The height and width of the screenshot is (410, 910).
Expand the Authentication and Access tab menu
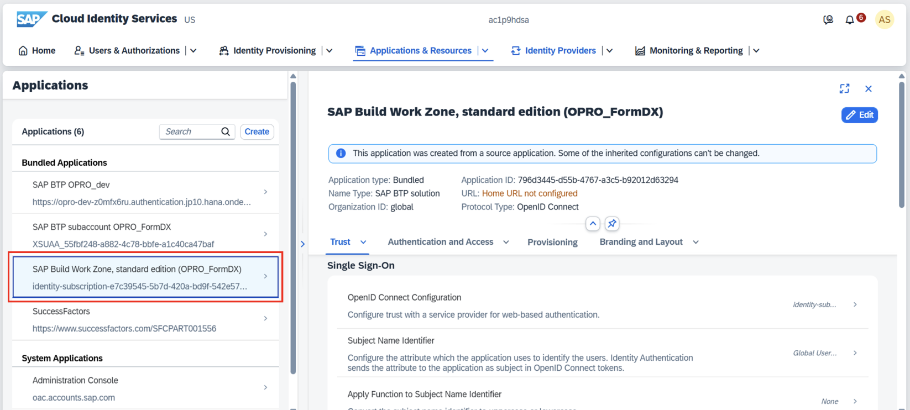(x=506, y=242)
